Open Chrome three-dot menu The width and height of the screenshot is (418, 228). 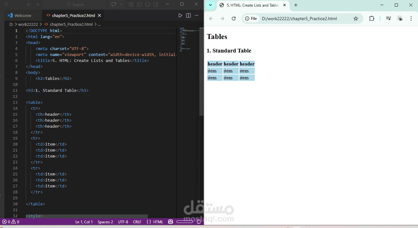pos(411,19)
